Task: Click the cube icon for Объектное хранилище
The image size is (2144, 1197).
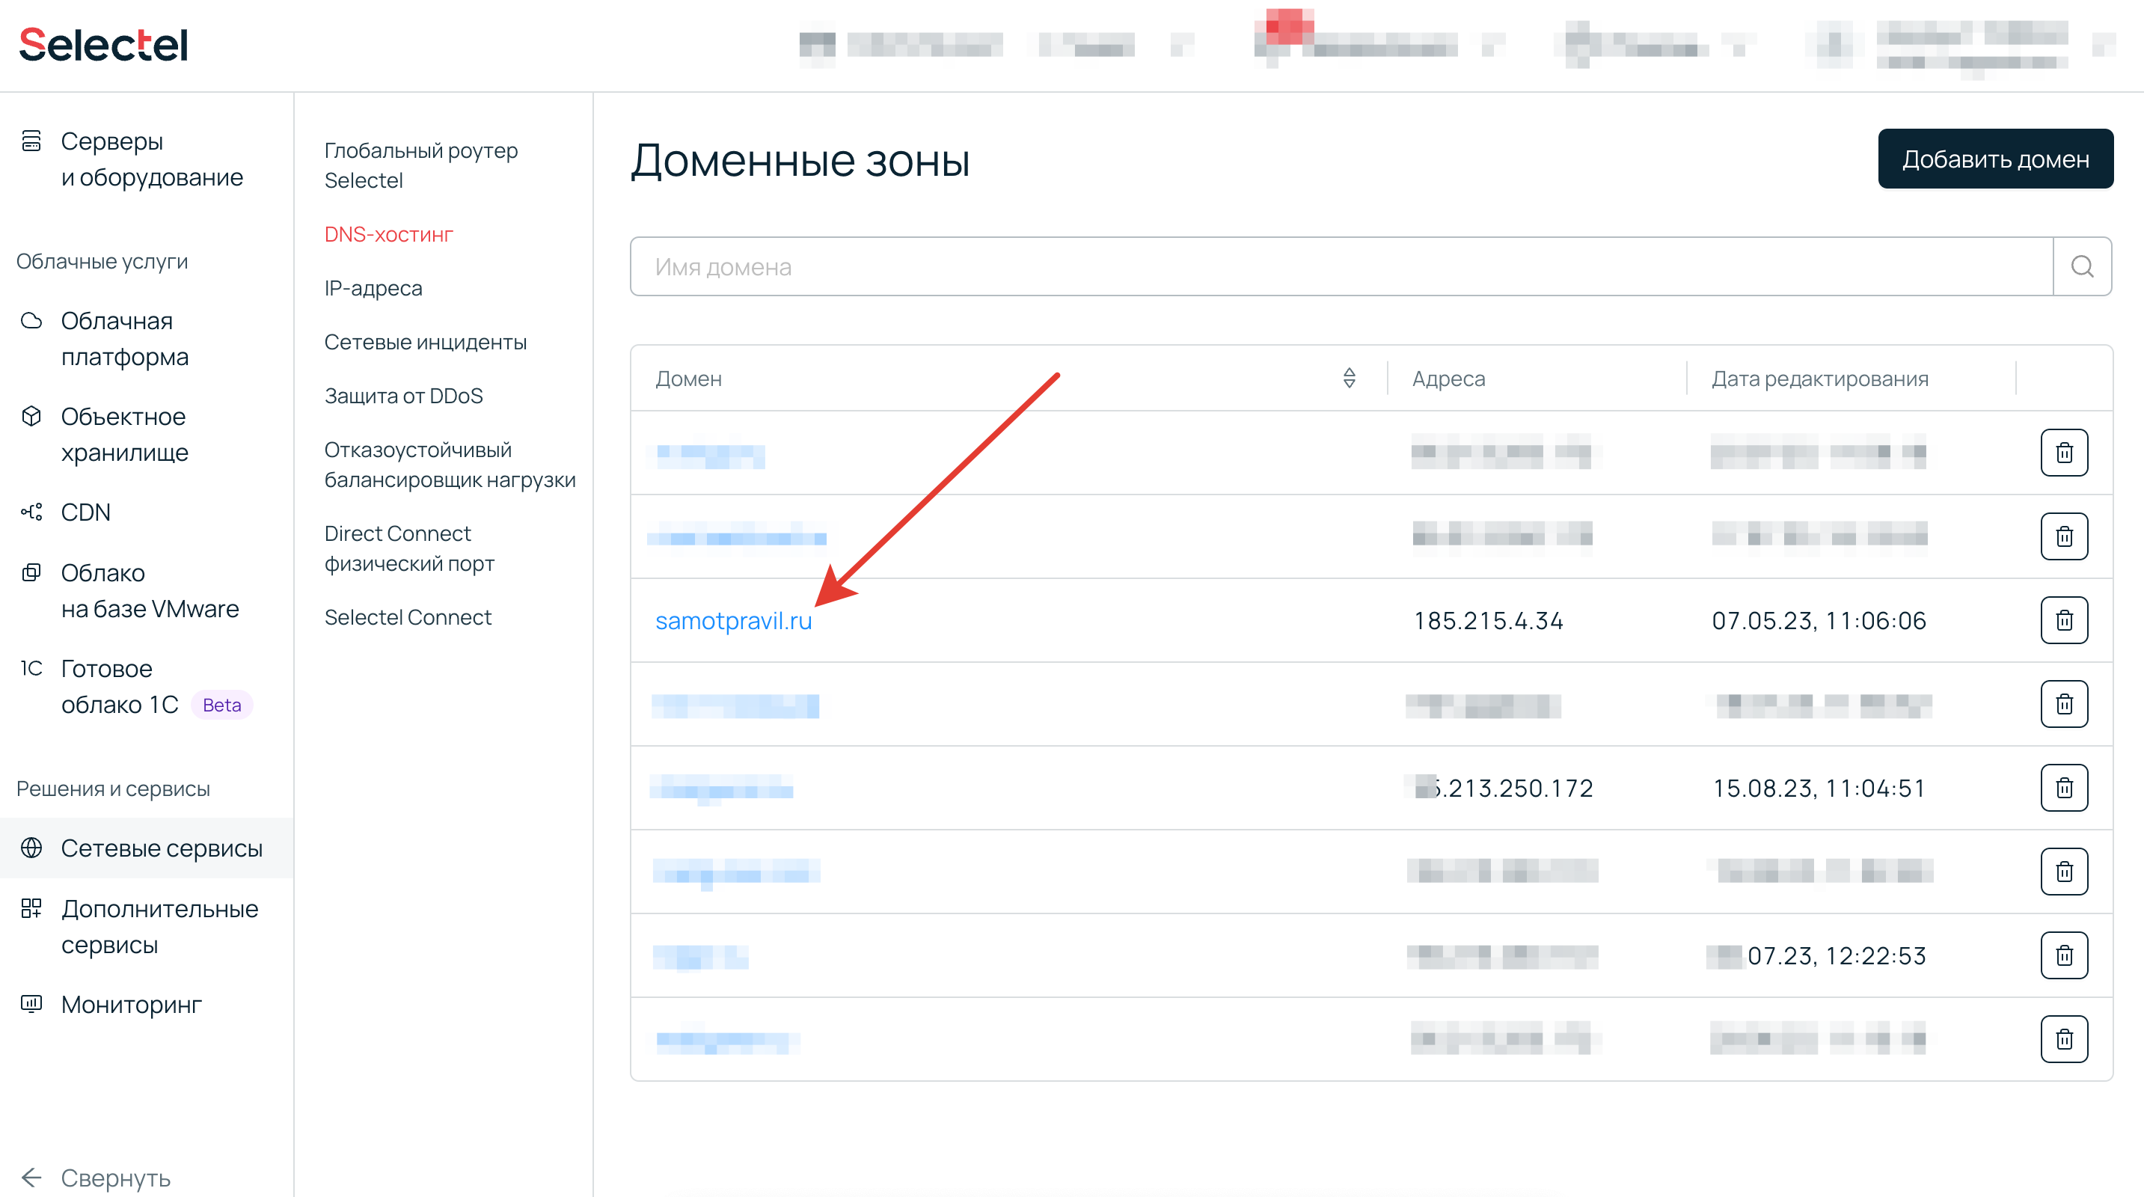Action: pos(31,416)
